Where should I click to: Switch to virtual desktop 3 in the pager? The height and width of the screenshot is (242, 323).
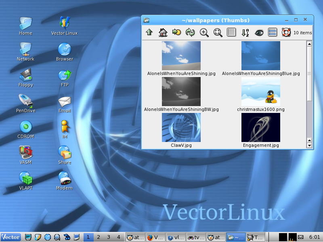coord(109,237)
